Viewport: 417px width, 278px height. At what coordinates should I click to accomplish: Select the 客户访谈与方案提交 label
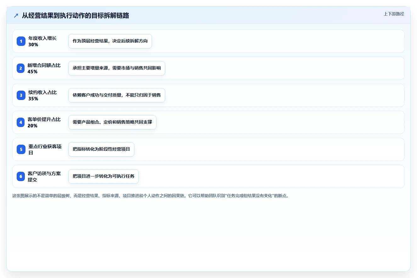(44, 176)
